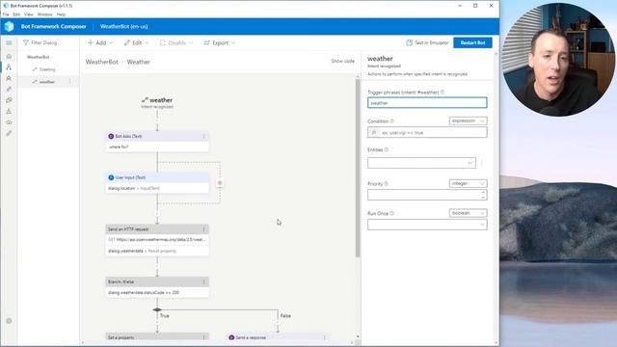The image size is (617, 347).
Task: Open the Send an HTTP request node options
Action: click(x=203, y=229)
